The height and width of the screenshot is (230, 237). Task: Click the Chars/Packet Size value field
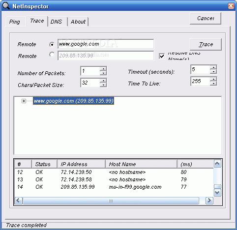coord(90,83)
